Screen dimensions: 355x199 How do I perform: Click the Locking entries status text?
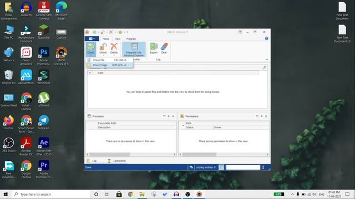(206, 167)
